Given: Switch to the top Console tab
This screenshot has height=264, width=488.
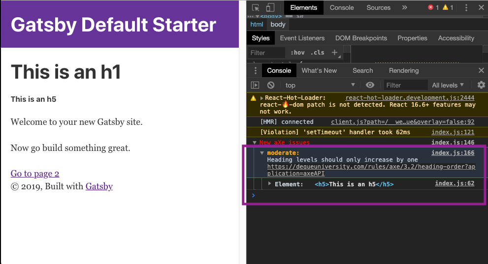Looking at the screenshot, I should (x=342, y=7).
